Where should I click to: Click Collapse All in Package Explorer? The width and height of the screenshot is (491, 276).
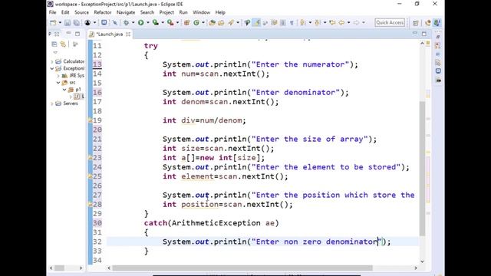pyautogui.click(x=54, y=44)
